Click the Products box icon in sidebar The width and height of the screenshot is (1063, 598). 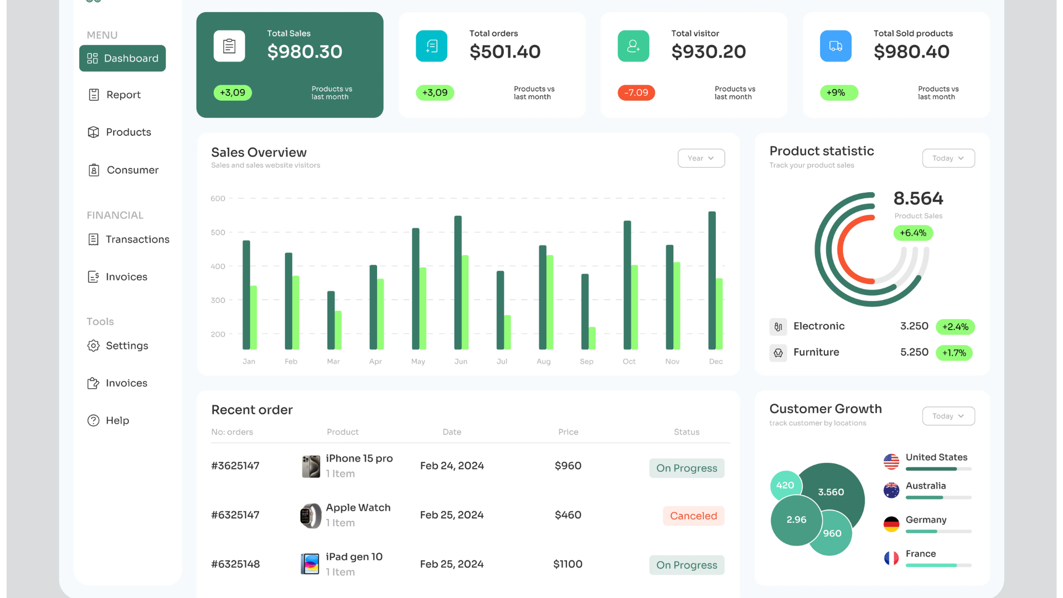click(x=94, y=132)
